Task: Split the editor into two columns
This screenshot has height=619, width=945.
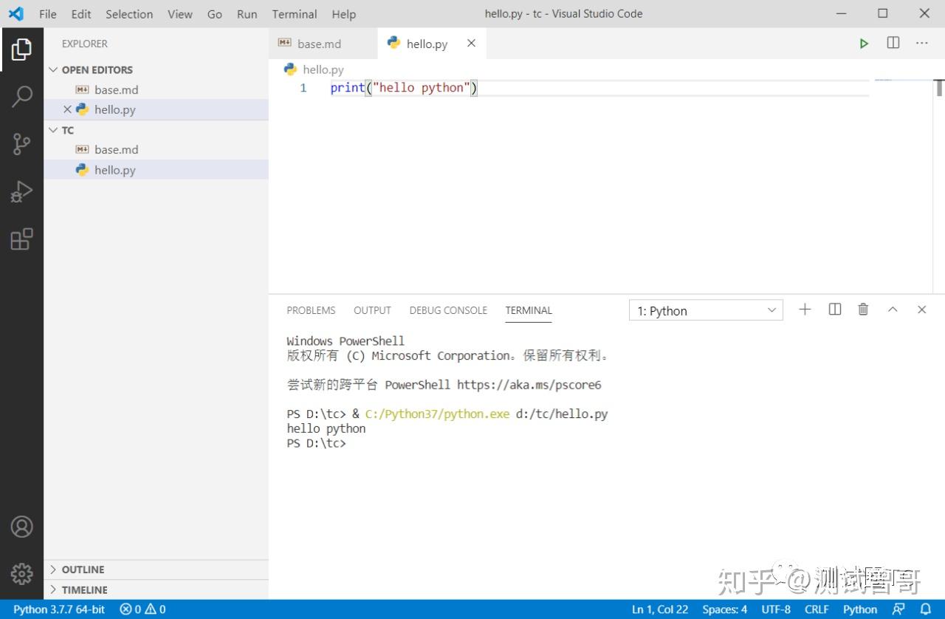Action: (x=893, y=43)
